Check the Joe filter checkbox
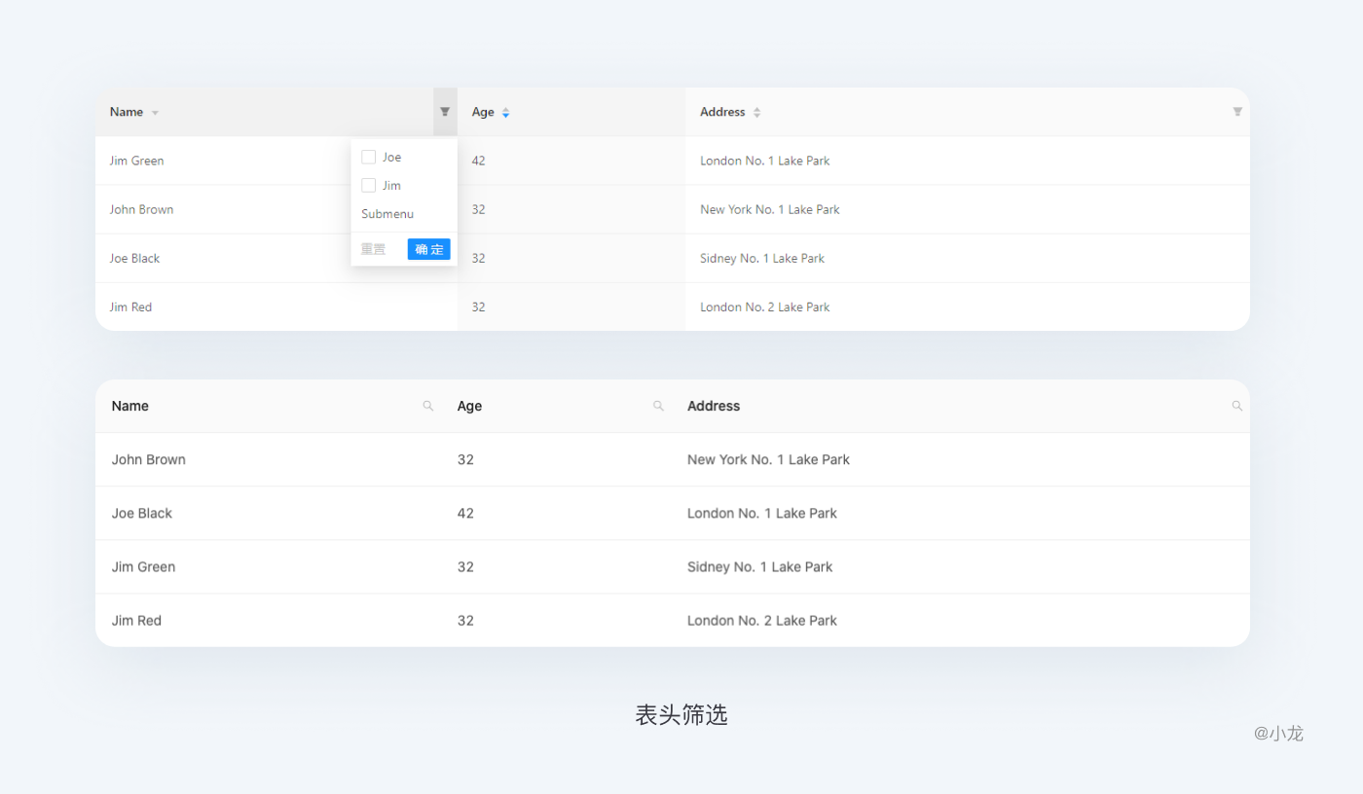This screenshot has width=1363, height=794. [369, 157]
